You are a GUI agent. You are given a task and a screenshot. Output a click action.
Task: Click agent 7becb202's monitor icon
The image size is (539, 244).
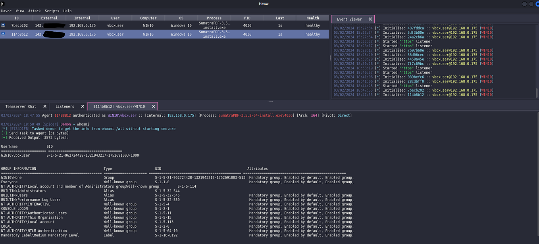click(x=4, y=25)
